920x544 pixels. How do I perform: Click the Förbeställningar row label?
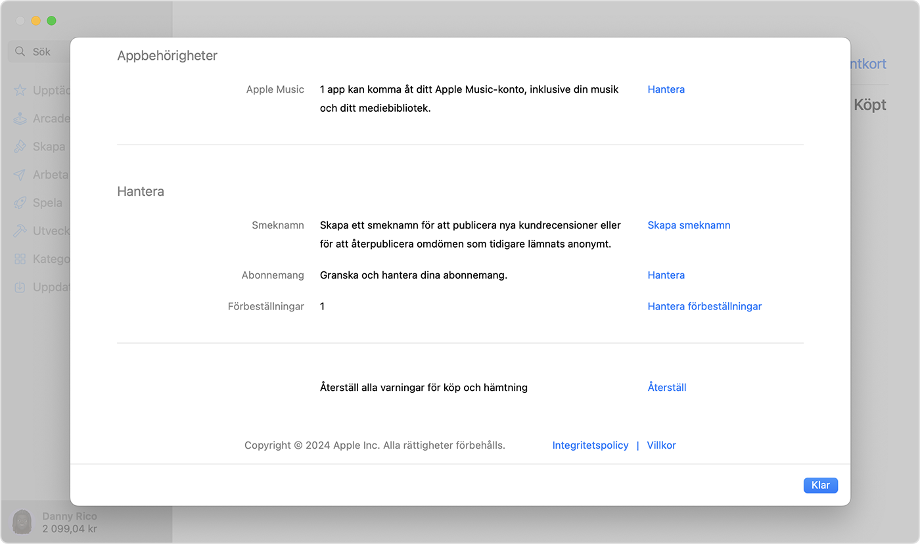point(265,306)
